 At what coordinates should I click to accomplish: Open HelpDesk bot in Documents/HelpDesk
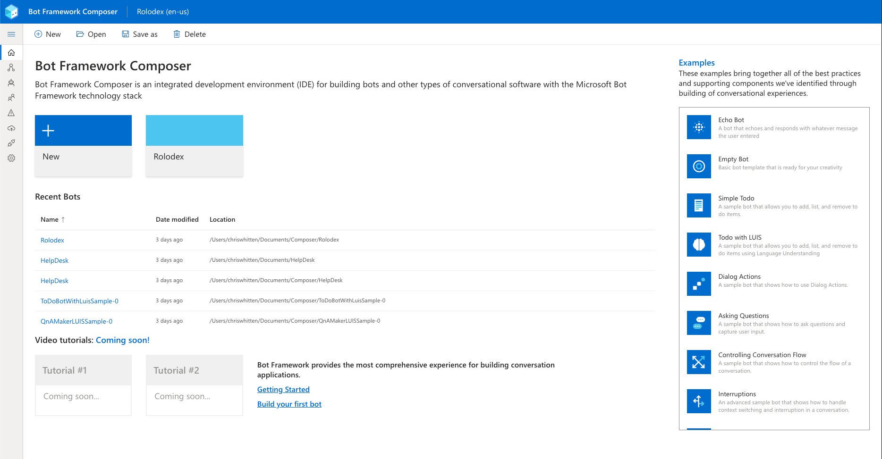pos(54,260)
